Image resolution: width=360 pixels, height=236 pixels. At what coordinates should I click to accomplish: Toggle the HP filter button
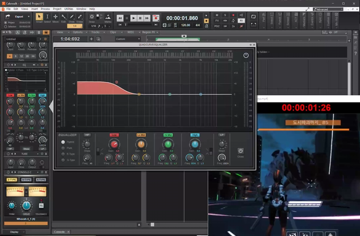pyautogui.click(x=87, y=135)
